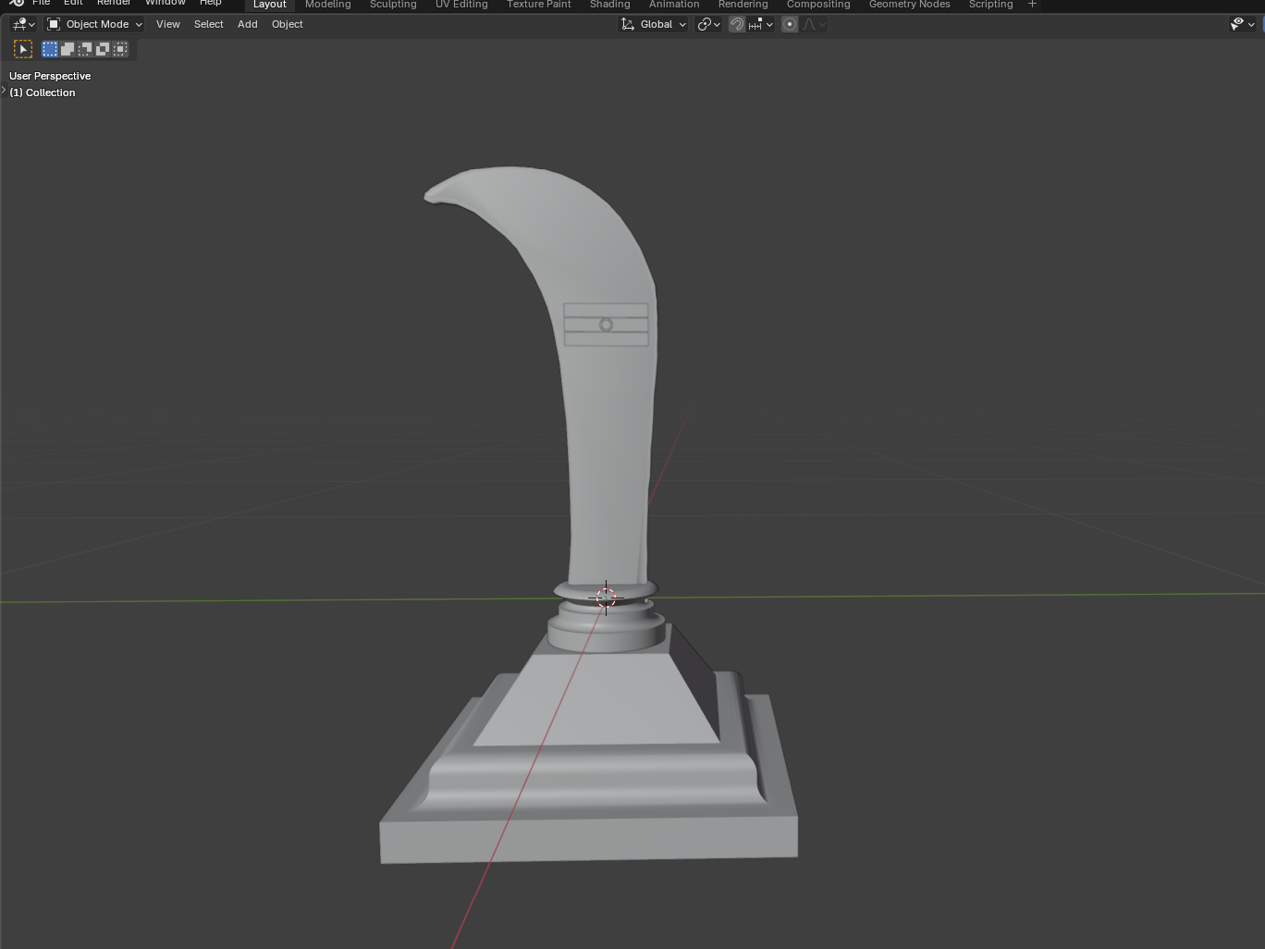Click the "(1) Collection" viewport label

pyautogui.click(x=43, y=92)
